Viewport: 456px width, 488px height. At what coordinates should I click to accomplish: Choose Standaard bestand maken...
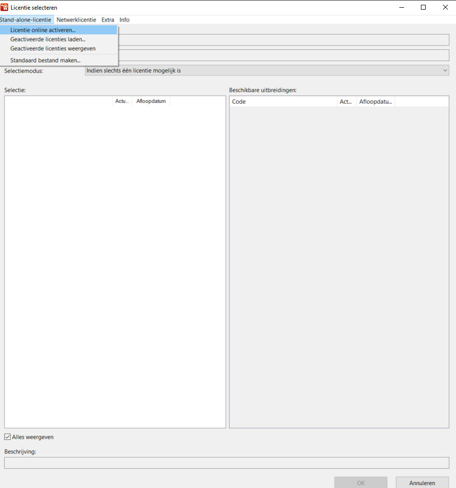pos(59,61)
